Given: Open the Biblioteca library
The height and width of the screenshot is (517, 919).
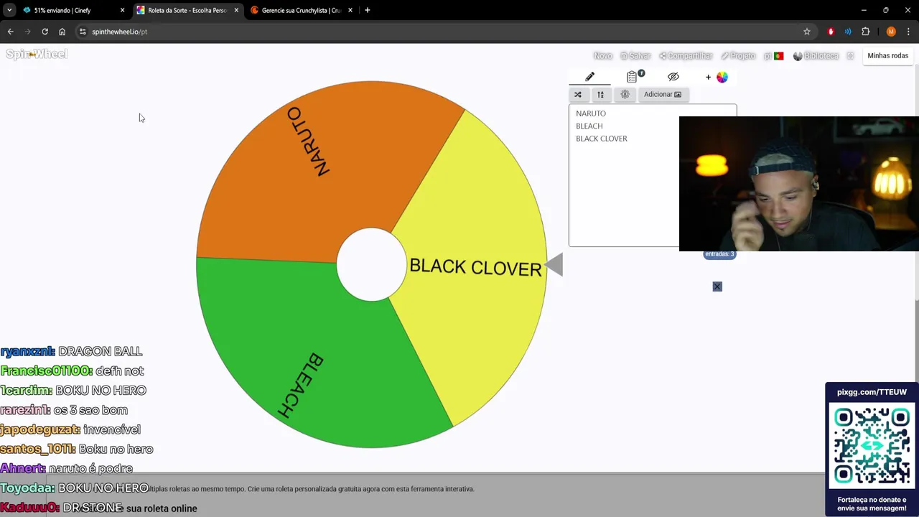Looking at the screenshot, I should [816, 55].
